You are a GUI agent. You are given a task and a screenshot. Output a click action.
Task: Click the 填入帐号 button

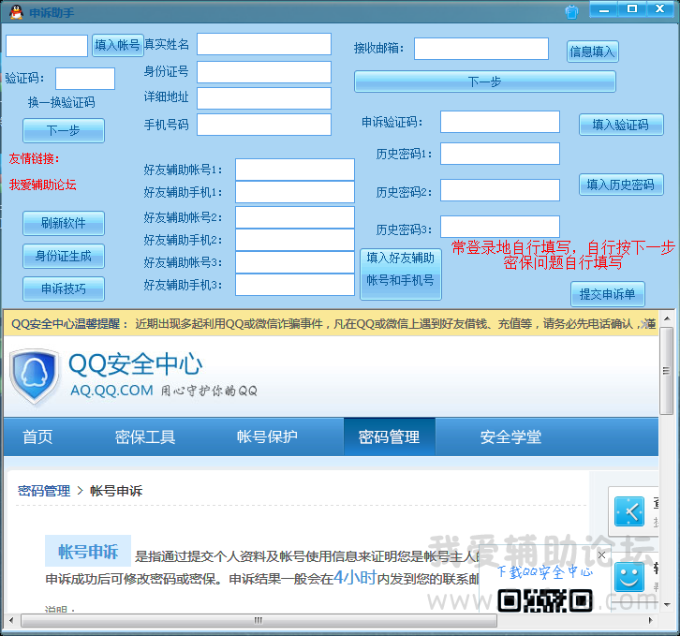click(x=117, y=45)
